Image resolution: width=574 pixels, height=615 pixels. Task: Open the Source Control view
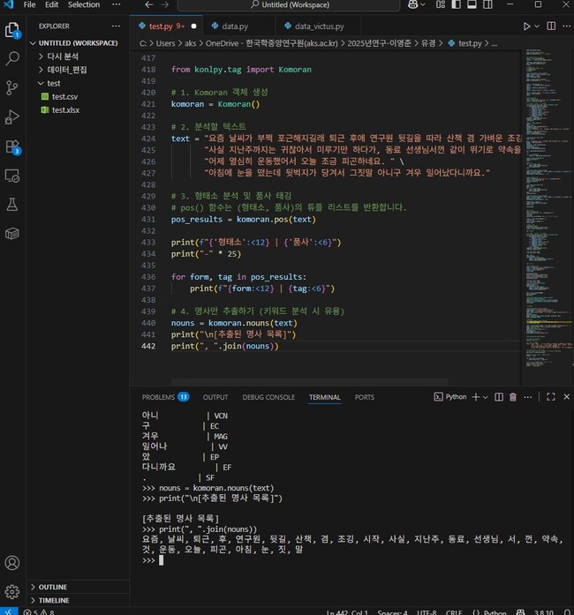[12, 87]
